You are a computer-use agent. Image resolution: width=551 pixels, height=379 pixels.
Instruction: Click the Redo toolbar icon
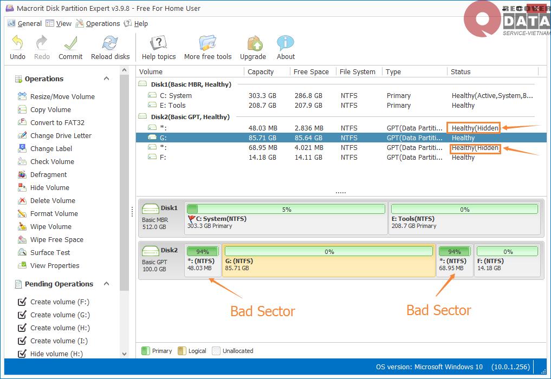click(x=42, y=43)
